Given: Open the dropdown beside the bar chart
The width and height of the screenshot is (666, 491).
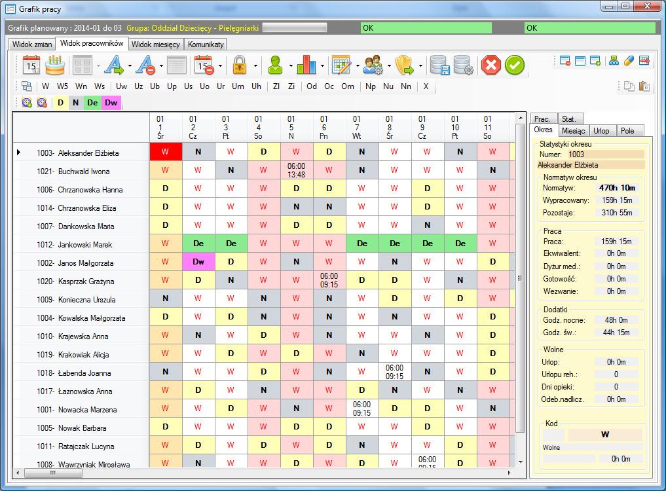Looking at the screenshot, I should pos(322,66).
